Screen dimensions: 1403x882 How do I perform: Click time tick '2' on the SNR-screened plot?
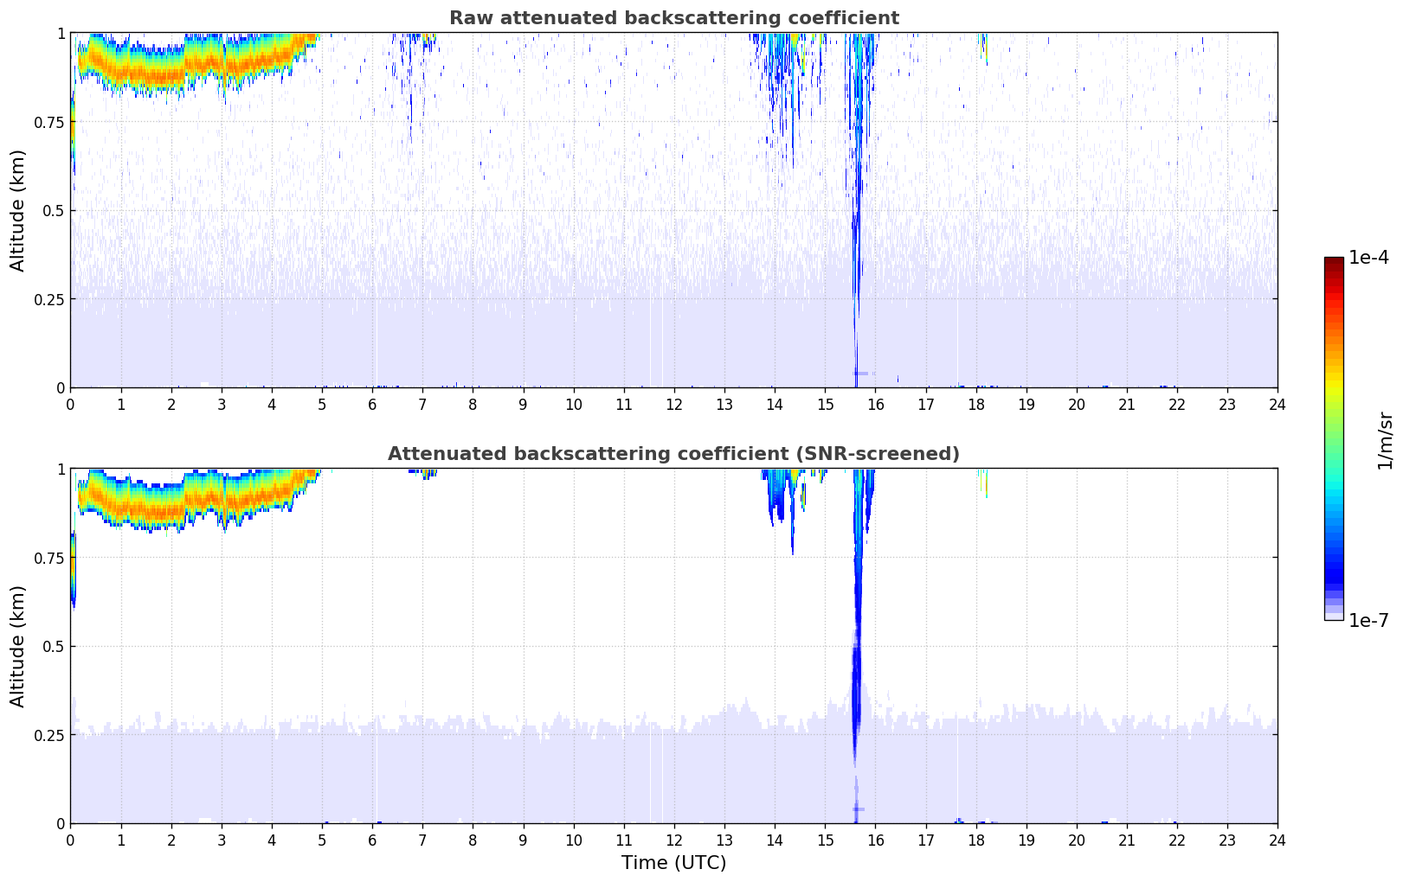point(171,840)
